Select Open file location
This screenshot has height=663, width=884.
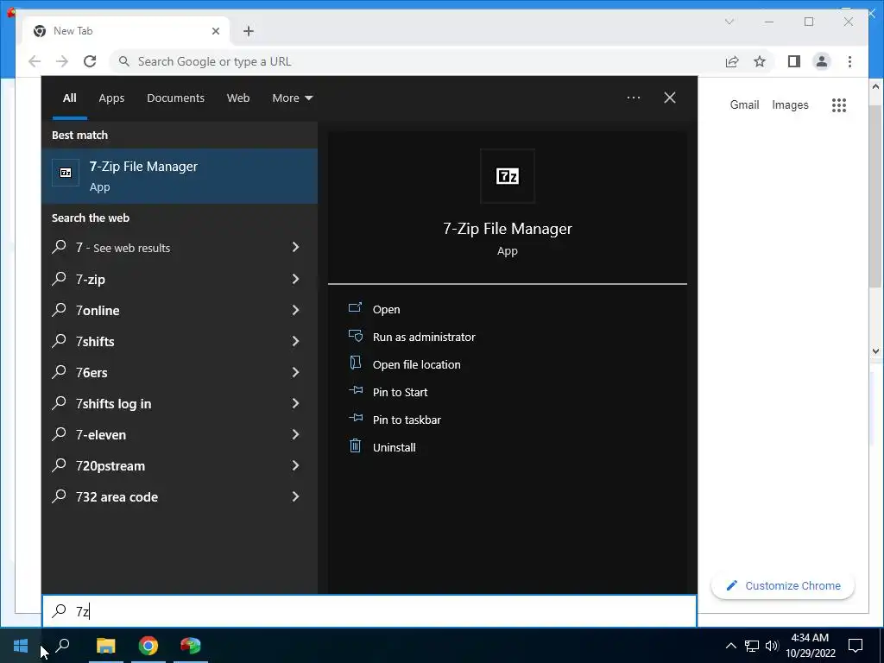point(417,365)
